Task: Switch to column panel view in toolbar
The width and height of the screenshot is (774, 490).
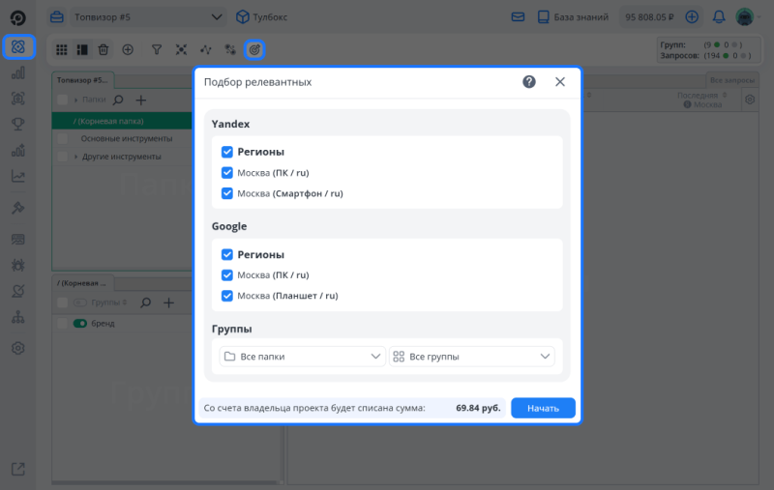Action: coord(82,50)
